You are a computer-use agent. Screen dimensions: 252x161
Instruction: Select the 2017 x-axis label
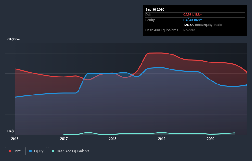click(64, 139)
